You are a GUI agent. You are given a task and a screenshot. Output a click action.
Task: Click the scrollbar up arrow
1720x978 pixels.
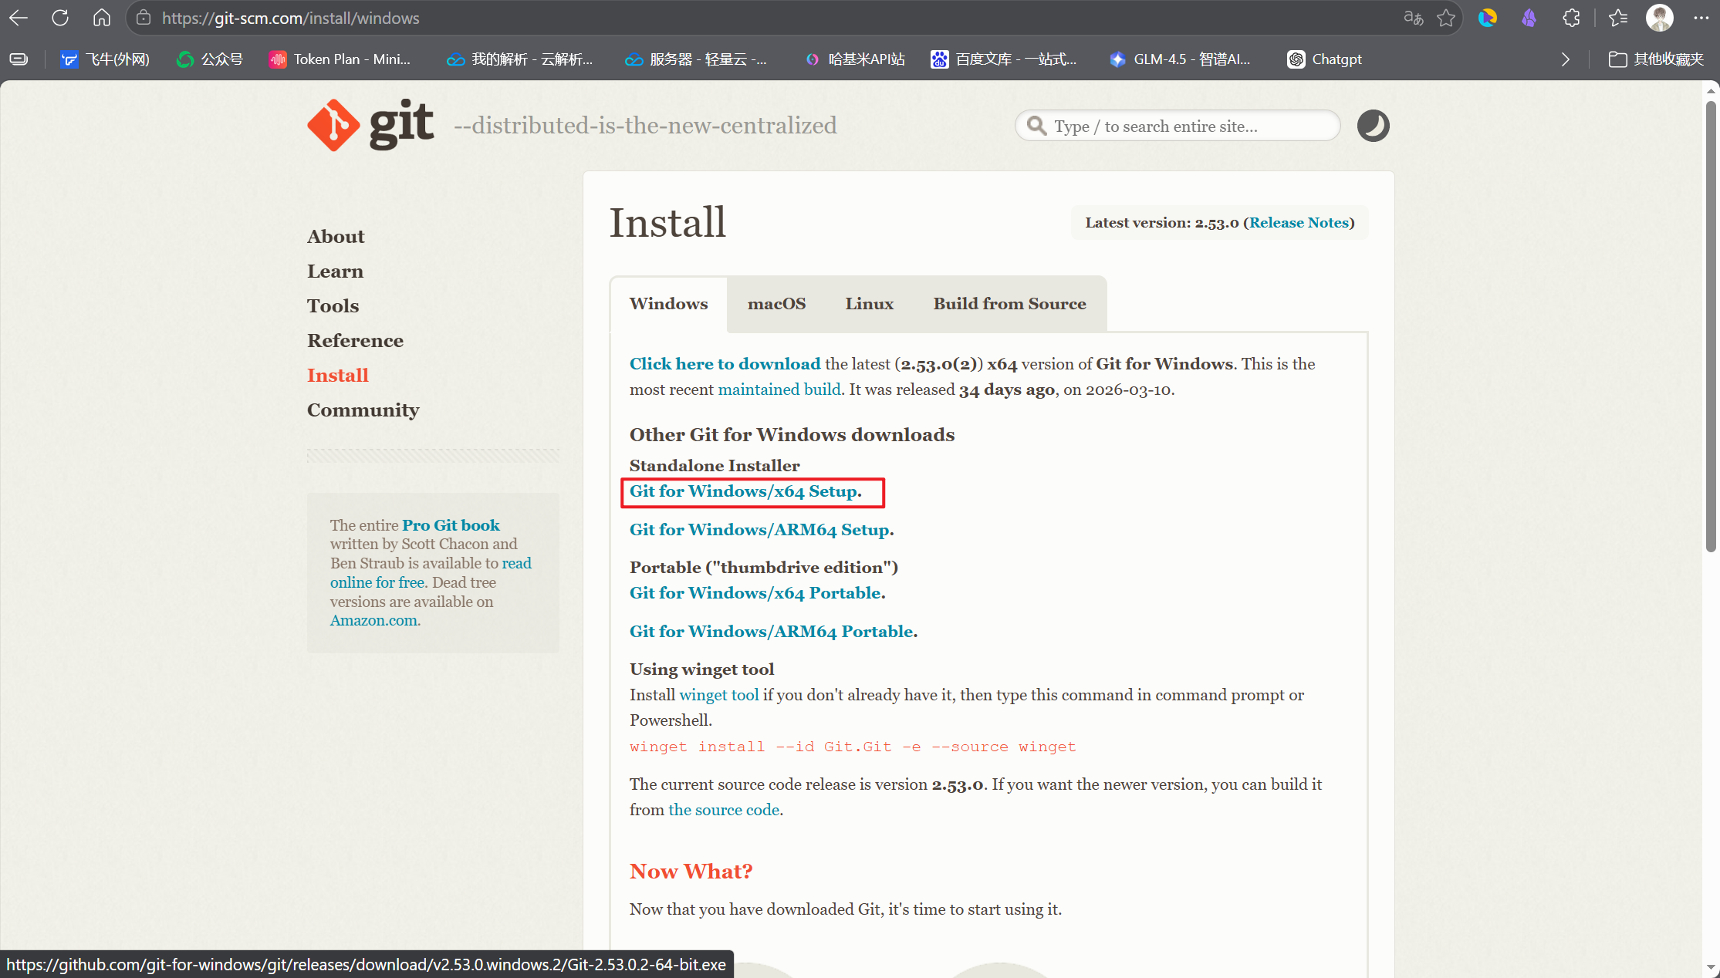[x=1711, y=90]
